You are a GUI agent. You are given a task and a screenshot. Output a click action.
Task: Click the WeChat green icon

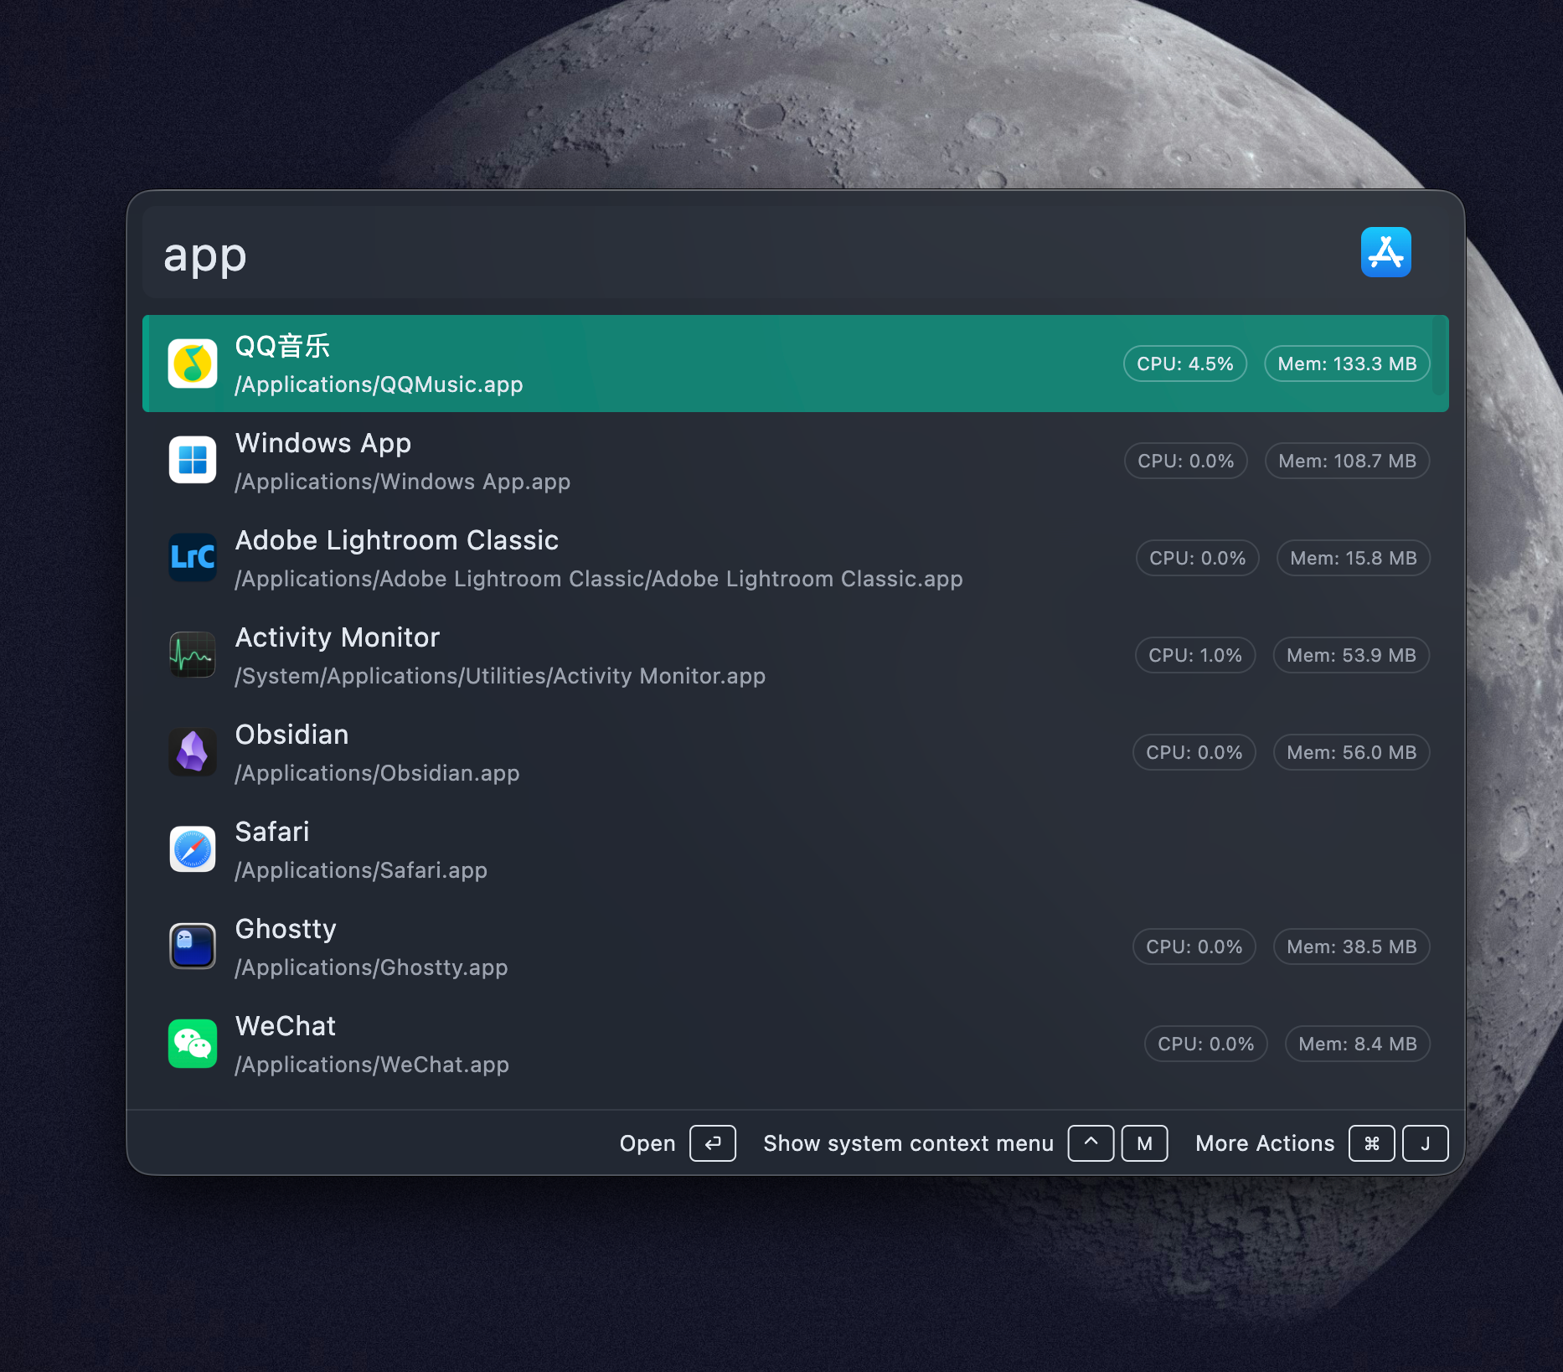[193, 1044]
